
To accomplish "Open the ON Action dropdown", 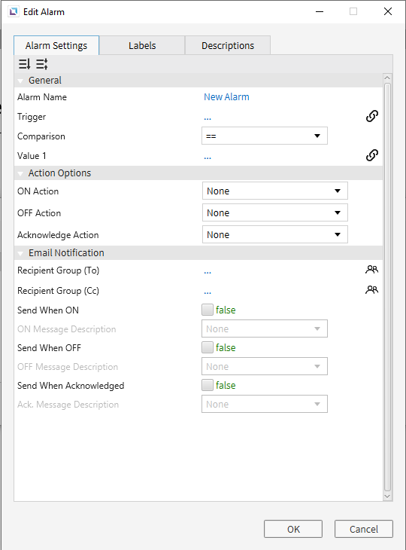I will (x=274, y=191).
